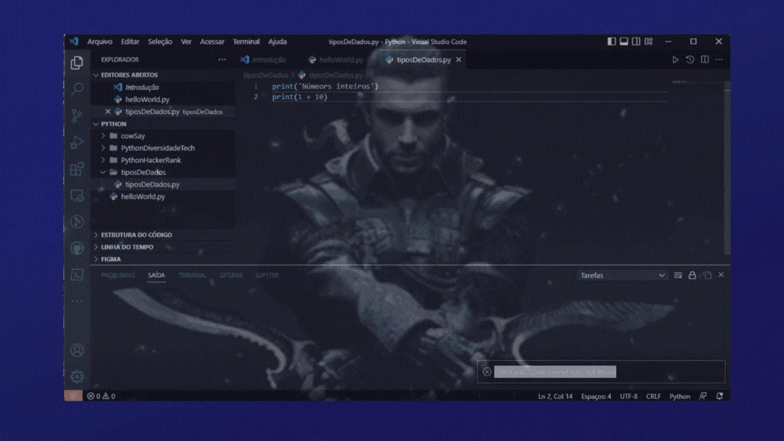Open the activity bar icon below Remote Explorer
Screen dimensions: 784x441
[x=77, y=222]
